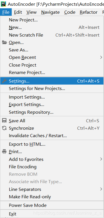This screenshot has height=218, width=104.
Task: Click the PyCharm logo icon in title bar
Action: [3, 4]
